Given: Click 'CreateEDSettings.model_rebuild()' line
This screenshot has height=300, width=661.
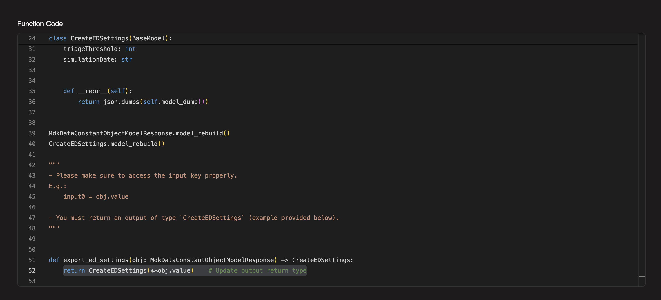Looking at the screenshot, I should coord(107,144).
